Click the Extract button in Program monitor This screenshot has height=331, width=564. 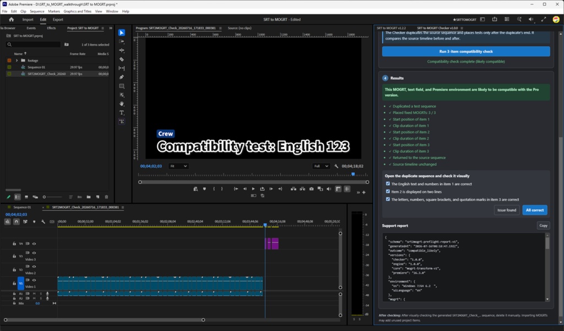pos(302,189)
